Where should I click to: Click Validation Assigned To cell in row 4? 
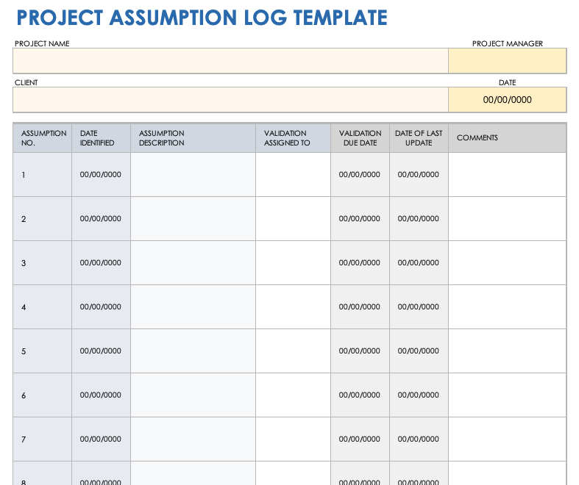click(x=293, y=307)
